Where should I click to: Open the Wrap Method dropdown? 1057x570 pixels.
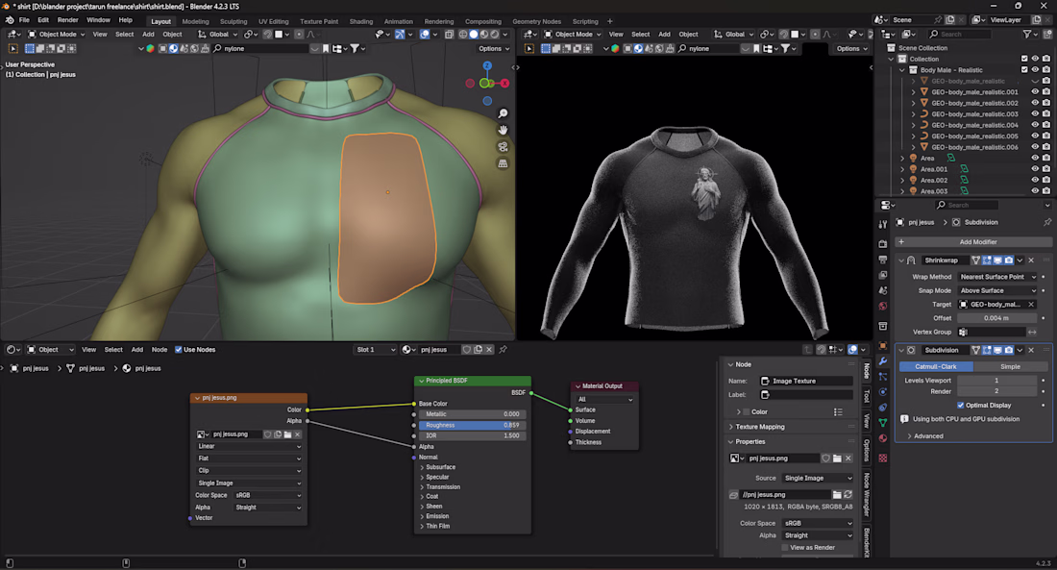click(997, 277)
